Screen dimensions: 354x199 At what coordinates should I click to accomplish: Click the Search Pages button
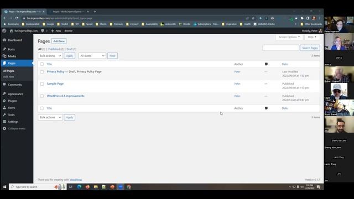(310, 48)
